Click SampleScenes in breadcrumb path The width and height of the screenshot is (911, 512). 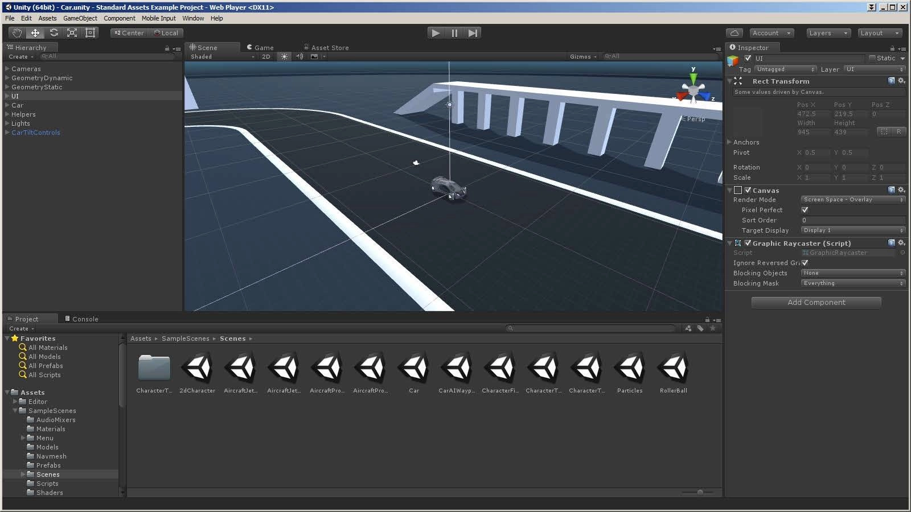186,338
